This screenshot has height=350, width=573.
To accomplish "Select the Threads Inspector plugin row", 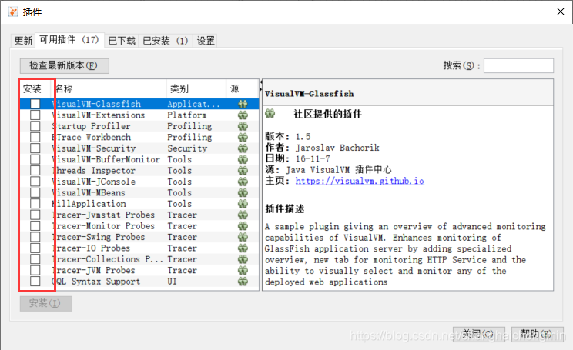I will point(139,171).
